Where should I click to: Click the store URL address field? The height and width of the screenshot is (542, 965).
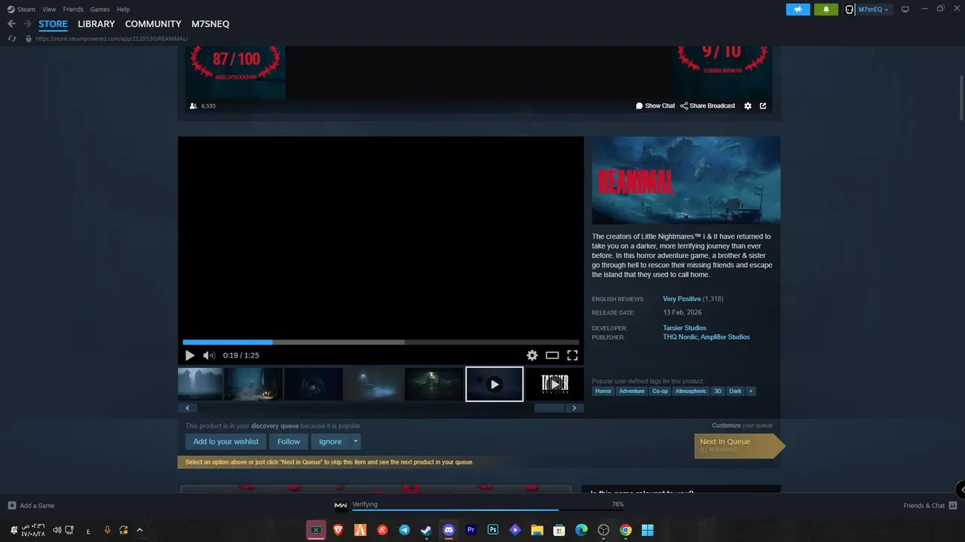[x=112, y=38]
